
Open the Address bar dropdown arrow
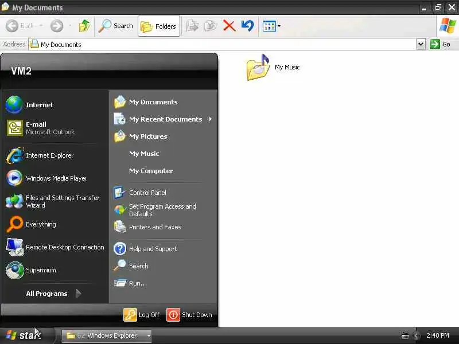pyautogui.click(x=421, y=45)
